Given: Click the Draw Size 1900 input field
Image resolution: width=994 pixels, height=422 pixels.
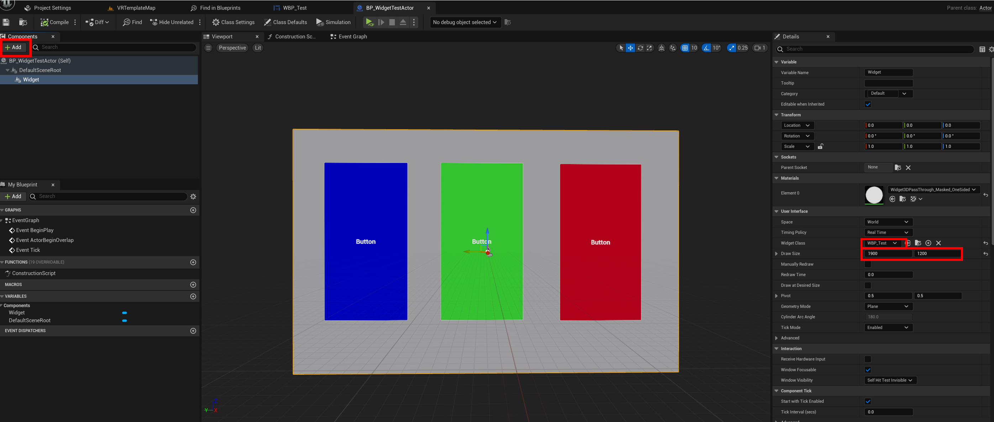Looking at the screenshot, I should (x=888, y=253).
